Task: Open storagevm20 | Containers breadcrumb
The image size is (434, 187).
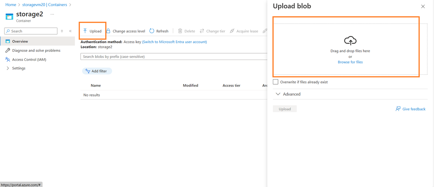Action: (x=45, y=5)
